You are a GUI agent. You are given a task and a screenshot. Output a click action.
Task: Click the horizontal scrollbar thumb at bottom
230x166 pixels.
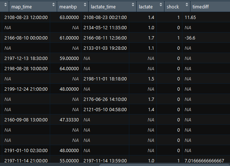tap(164, 165)
